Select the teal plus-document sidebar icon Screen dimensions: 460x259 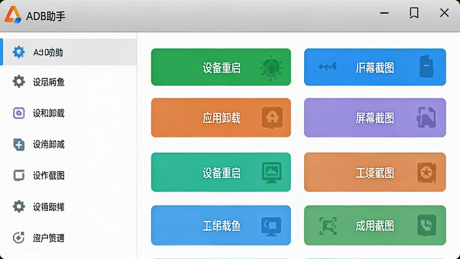(x=19, y=144)
